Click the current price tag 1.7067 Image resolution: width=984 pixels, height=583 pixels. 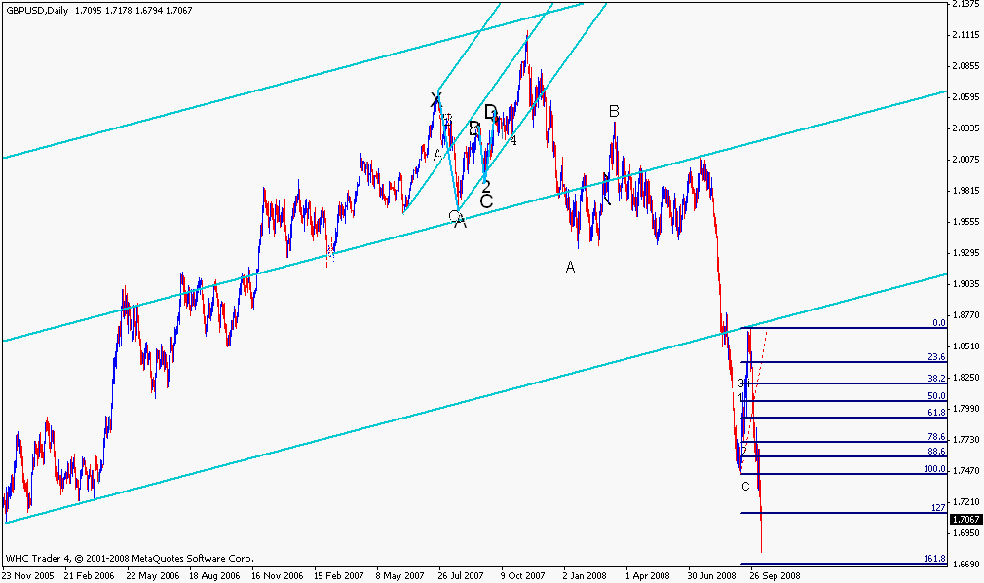(x=965, y=519)
